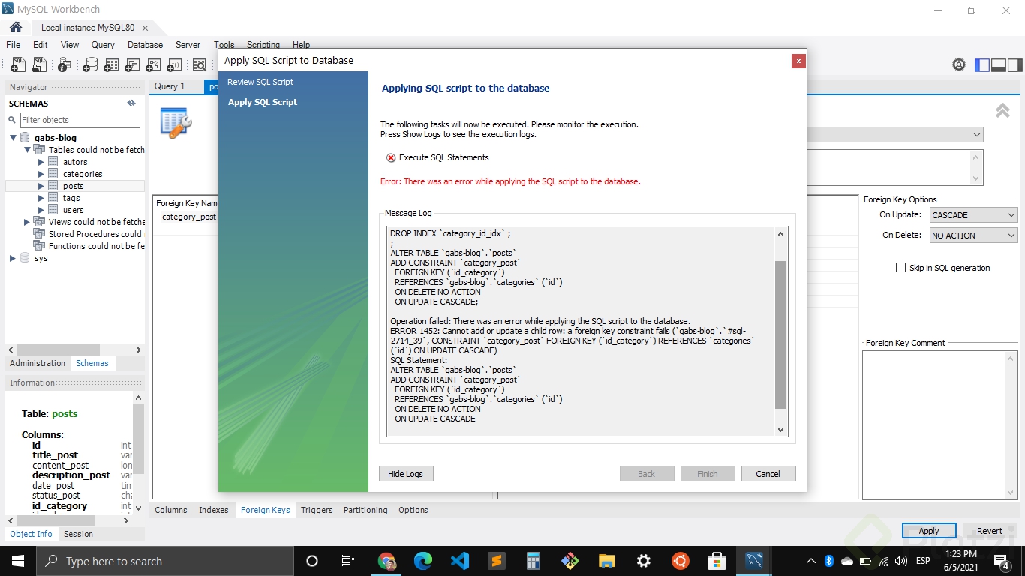Toggle the right sidebar panel icon
1025x576 pixels.
click(1015, 65)
